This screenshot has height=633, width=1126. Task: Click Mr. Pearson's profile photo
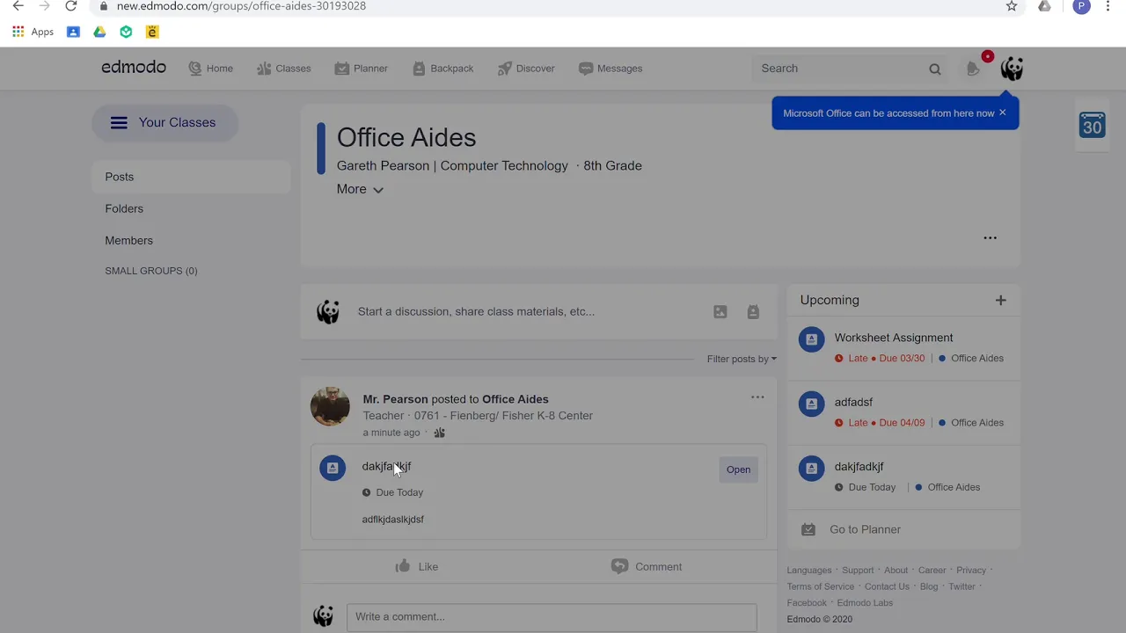pos(330,406)
